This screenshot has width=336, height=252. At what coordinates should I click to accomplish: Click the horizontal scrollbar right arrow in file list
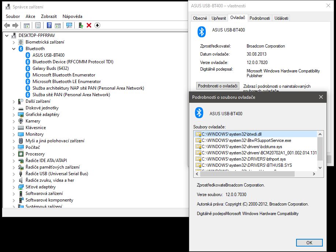(314, 174)
